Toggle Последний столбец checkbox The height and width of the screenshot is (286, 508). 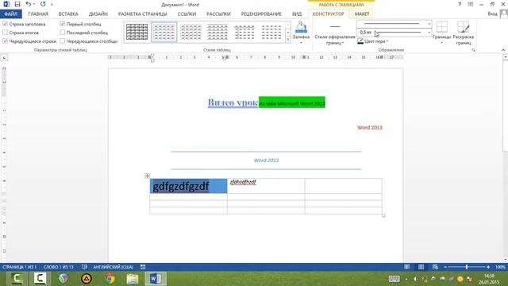(x=62, y=33)
